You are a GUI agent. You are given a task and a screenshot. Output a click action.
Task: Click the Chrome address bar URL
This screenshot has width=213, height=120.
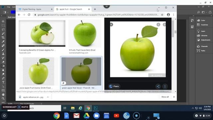coord(98,15)
